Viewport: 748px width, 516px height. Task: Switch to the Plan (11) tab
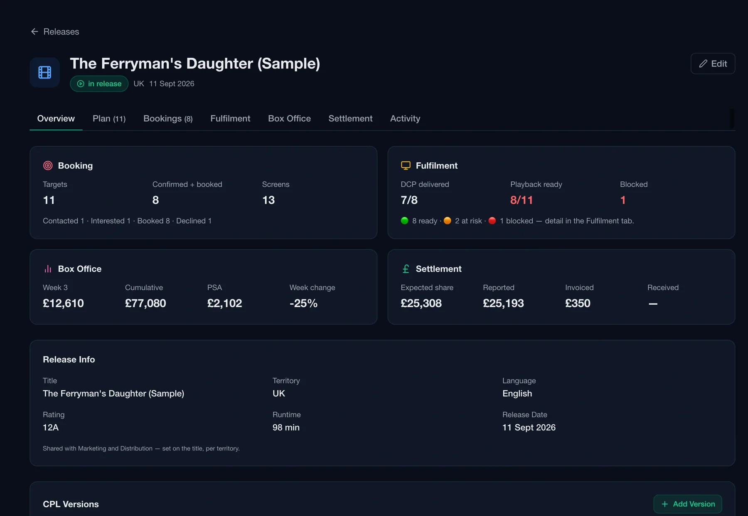pyautogui.click(x=109, y=119)
